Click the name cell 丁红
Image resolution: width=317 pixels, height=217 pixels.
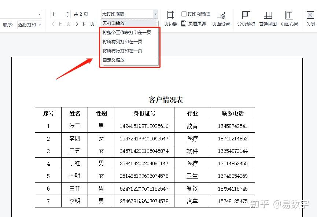coord(75,163)
